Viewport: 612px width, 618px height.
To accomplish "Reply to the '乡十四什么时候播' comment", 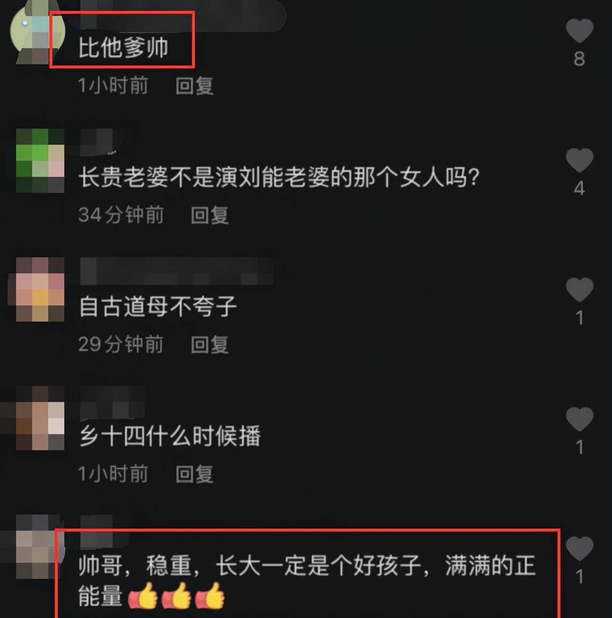I will click(195, 474).
